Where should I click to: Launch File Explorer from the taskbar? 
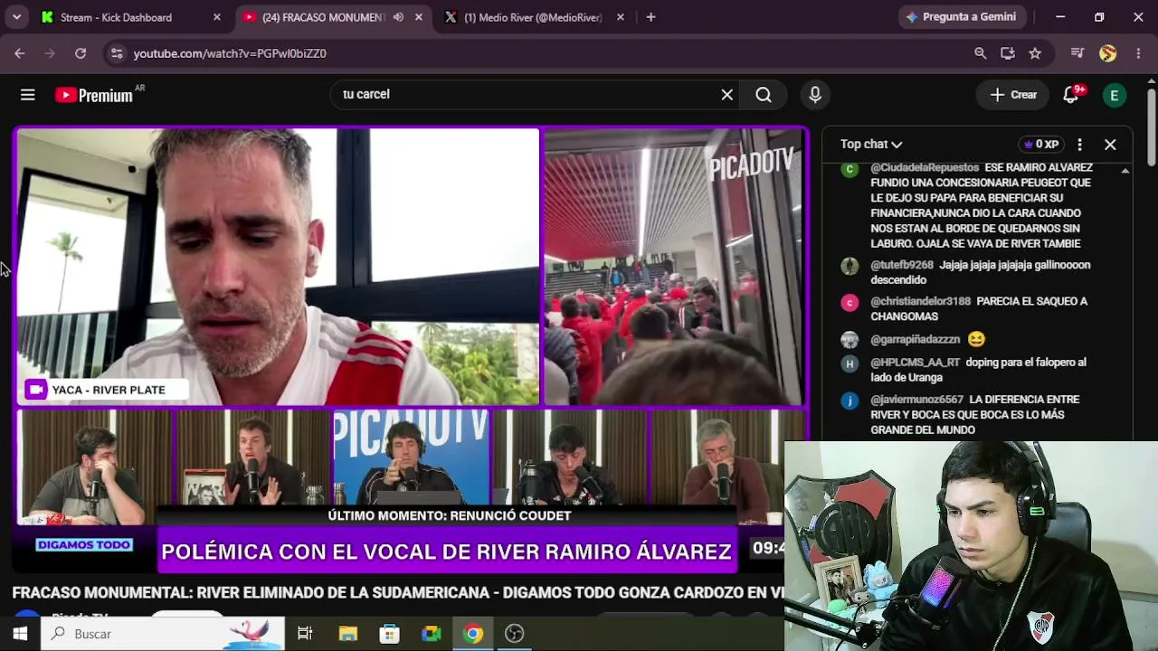[348, 634]
